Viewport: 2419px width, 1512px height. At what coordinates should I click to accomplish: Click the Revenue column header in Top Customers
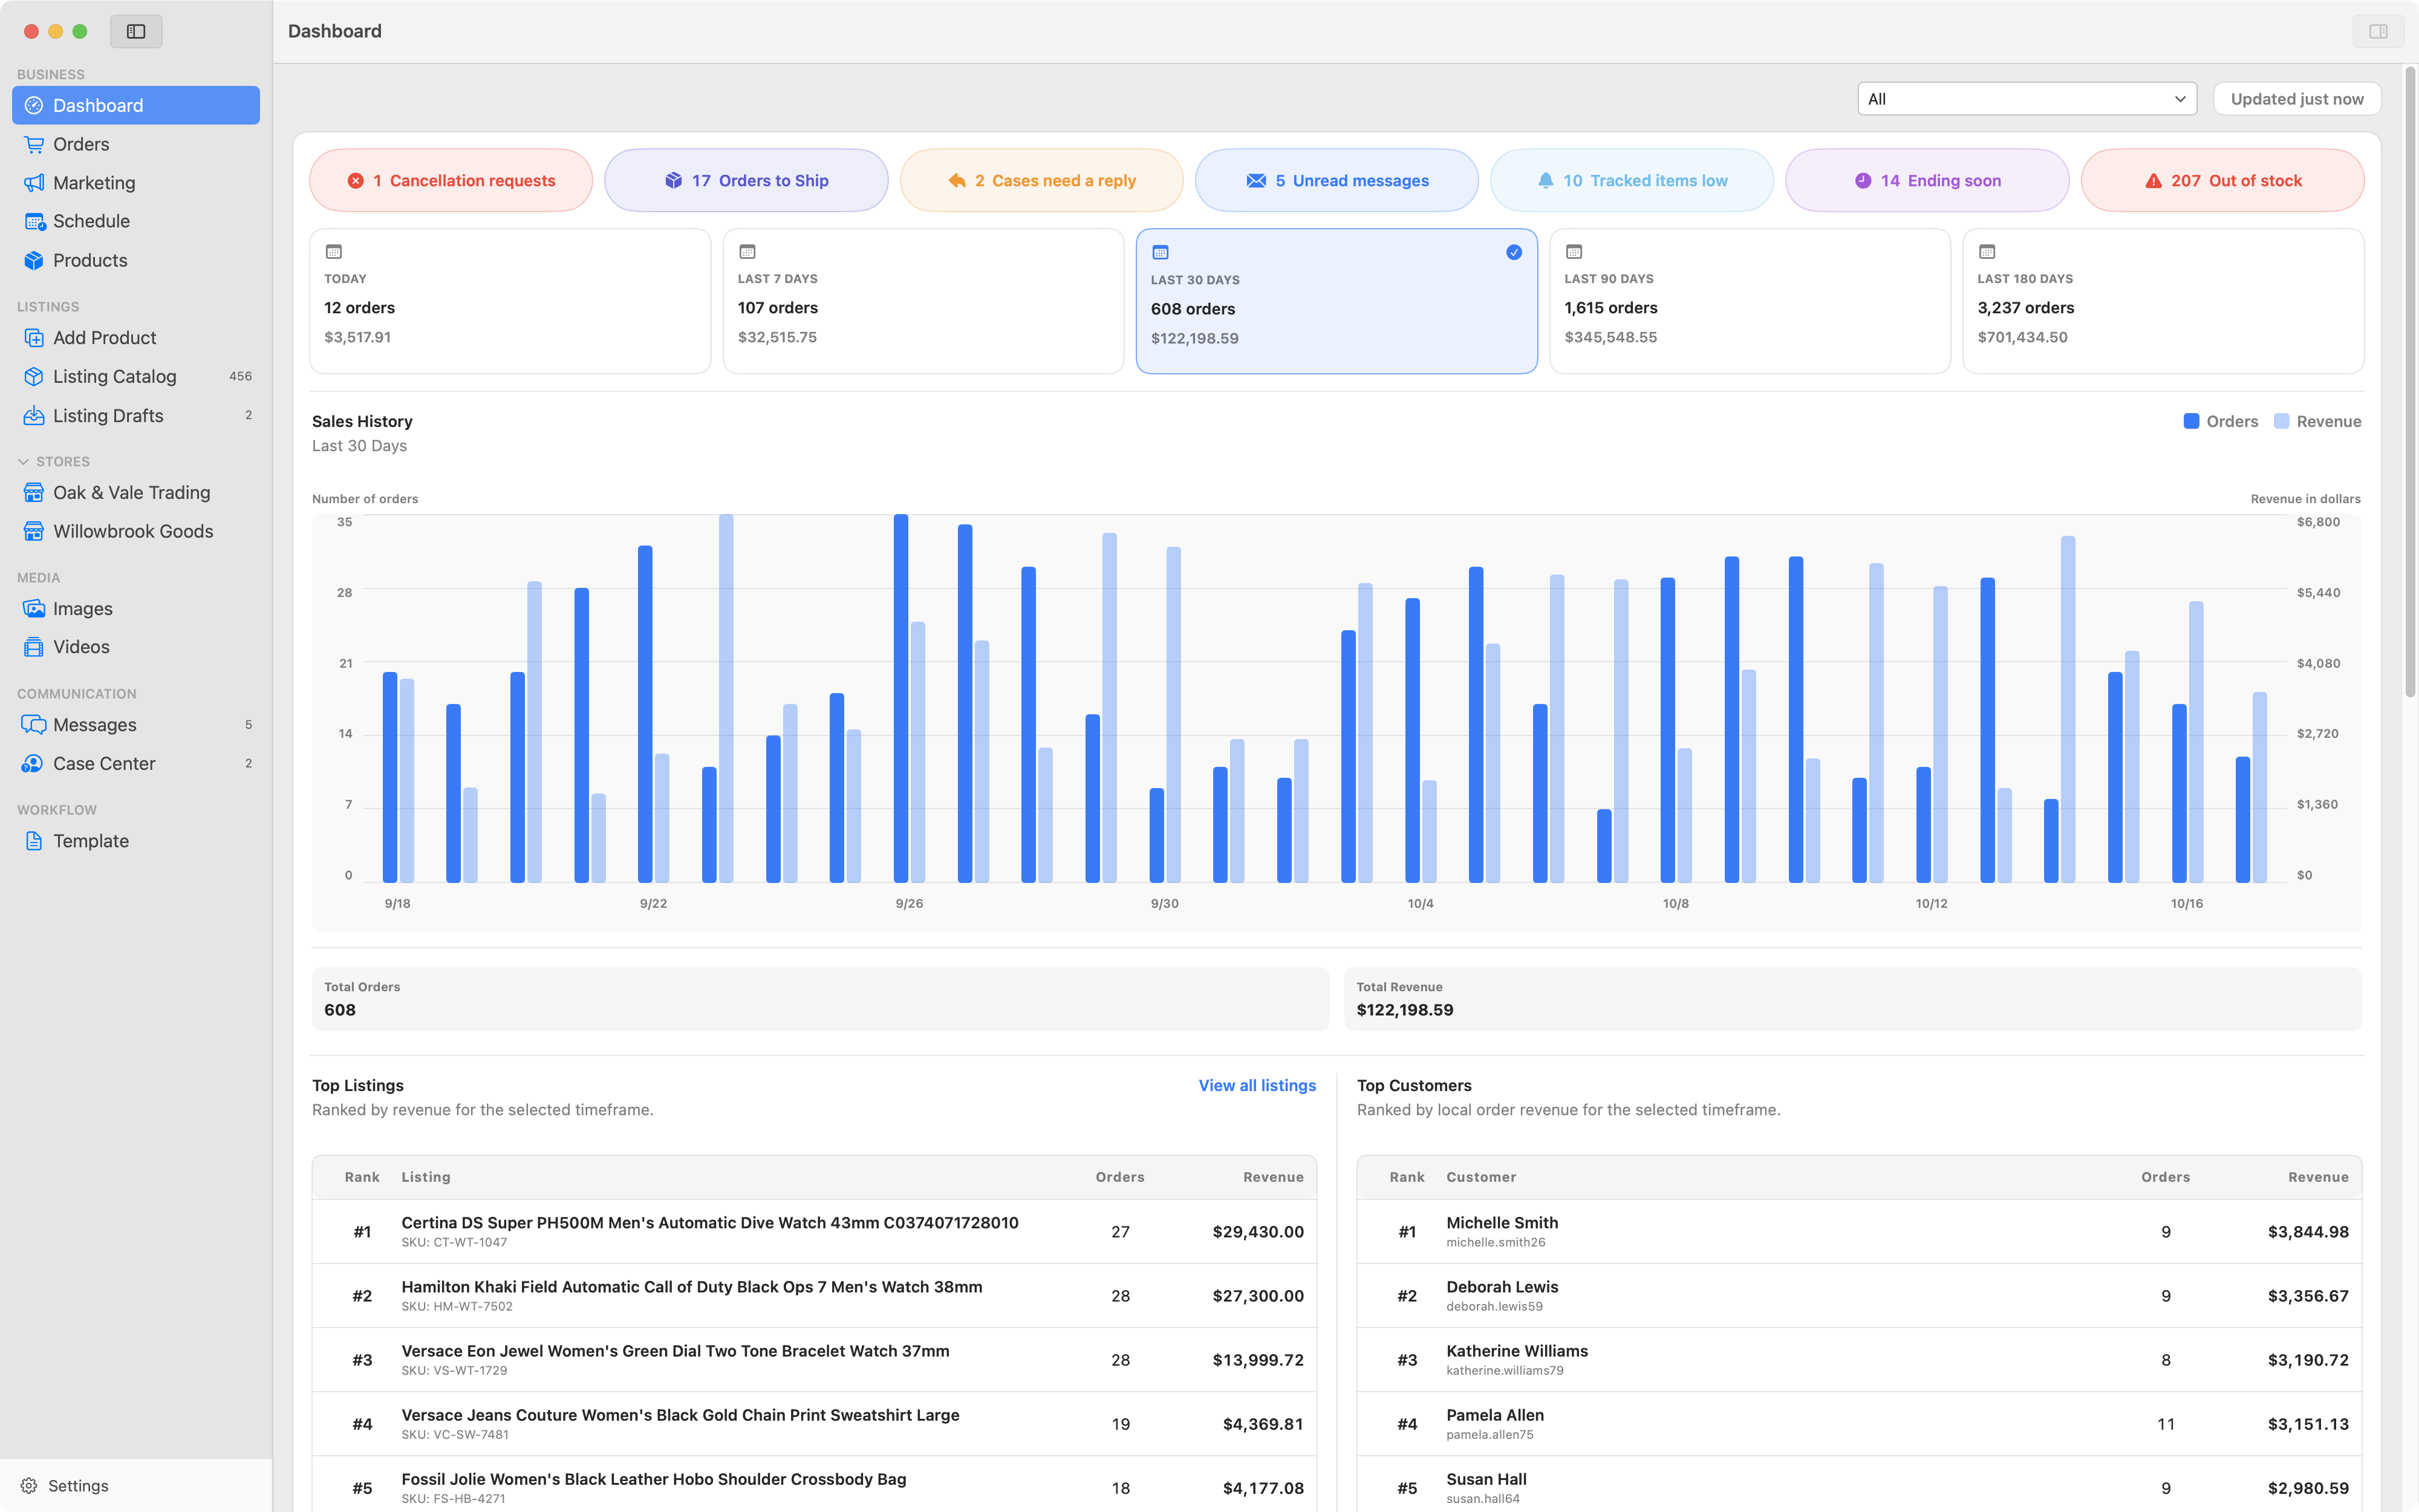click(x=2318, y=1177)
